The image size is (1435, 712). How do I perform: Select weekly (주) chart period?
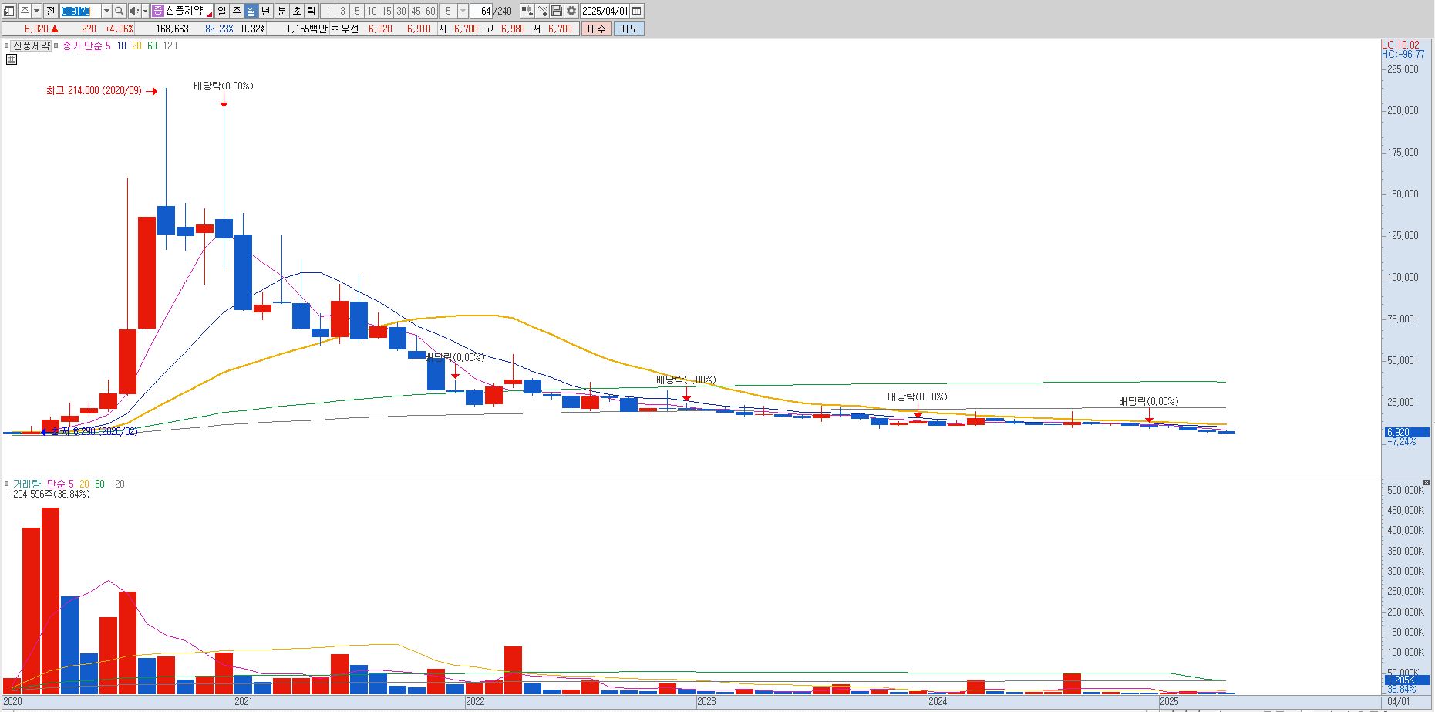tap(237, 11)
